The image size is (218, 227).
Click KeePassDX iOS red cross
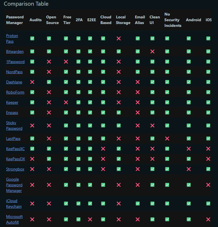pyautogui.click(x=208, y=159)
